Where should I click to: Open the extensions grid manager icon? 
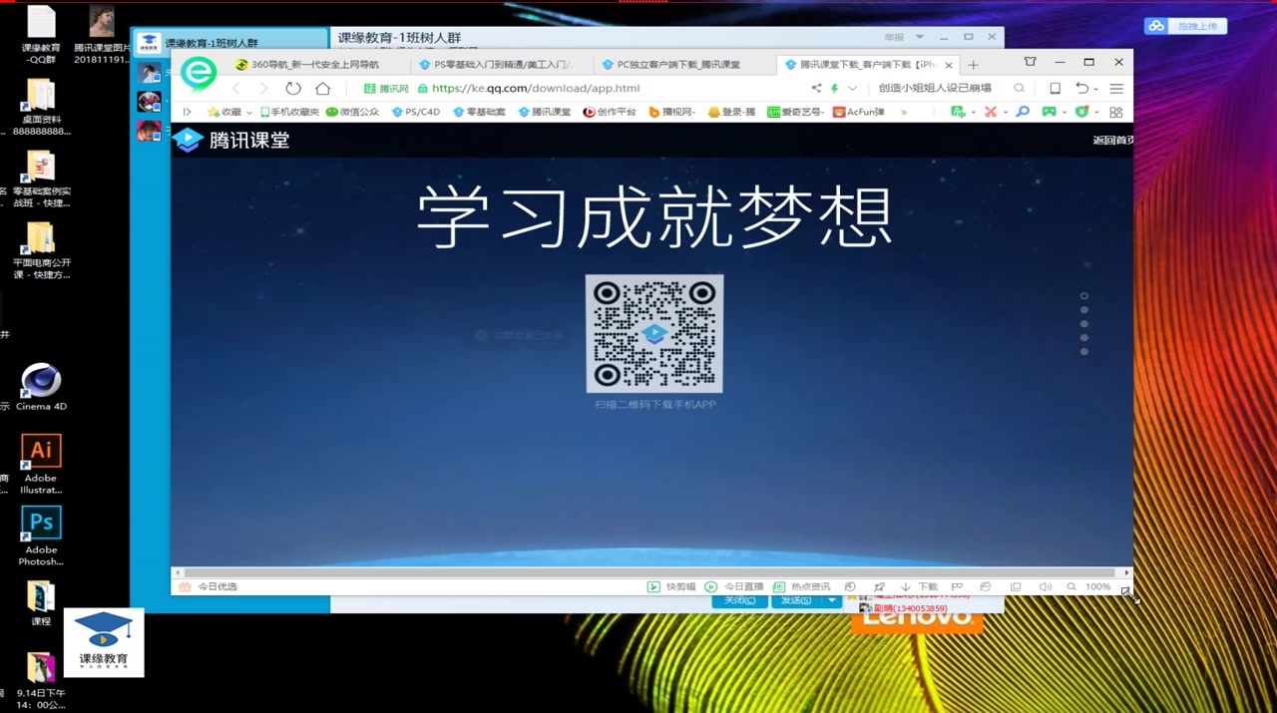point(1116,112)
